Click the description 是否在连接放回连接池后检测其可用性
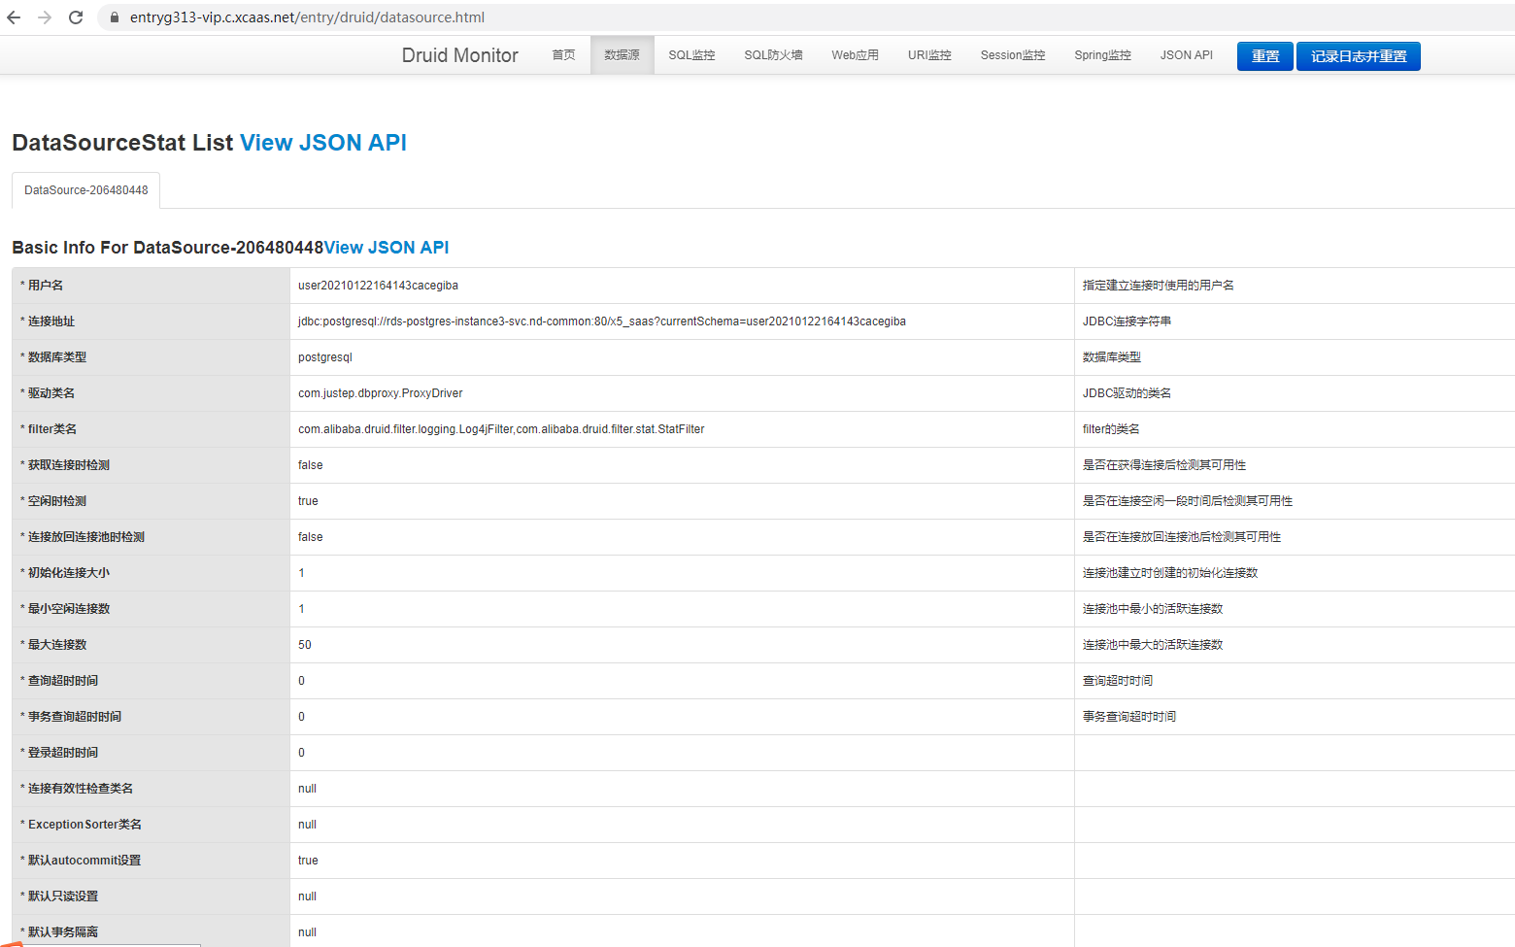1515x947 pixels. tap(1182, 537)
